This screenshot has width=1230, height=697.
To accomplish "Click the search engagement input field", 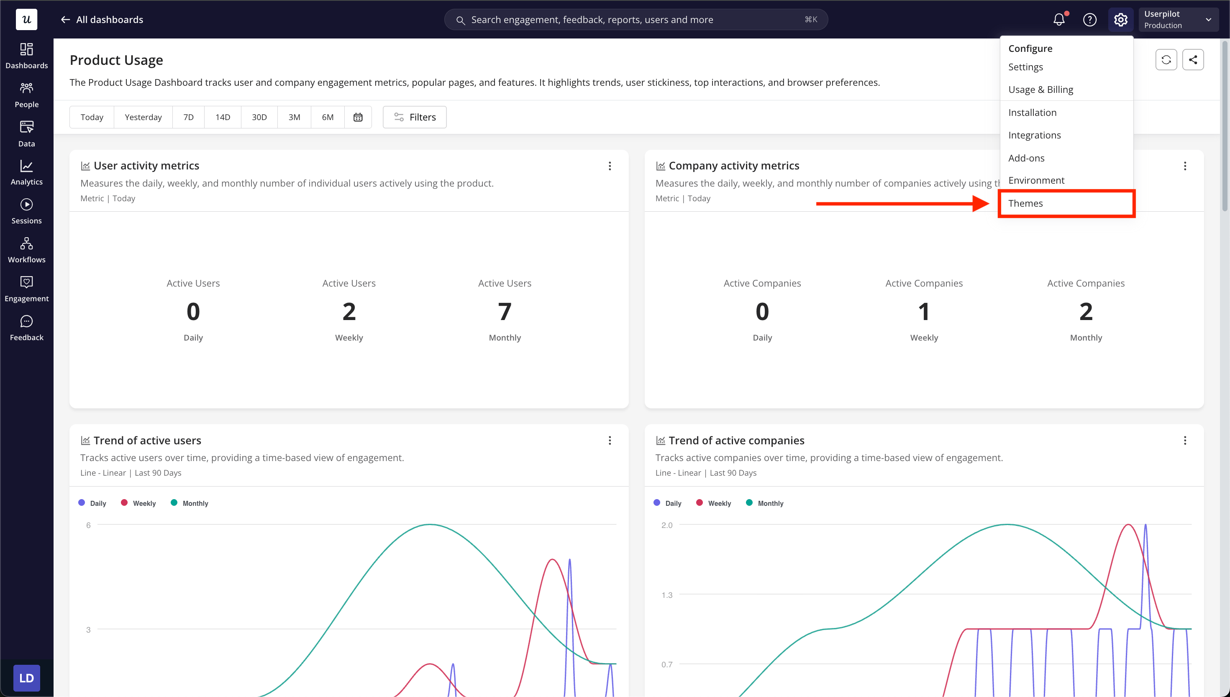I will (x=636, y=20).
